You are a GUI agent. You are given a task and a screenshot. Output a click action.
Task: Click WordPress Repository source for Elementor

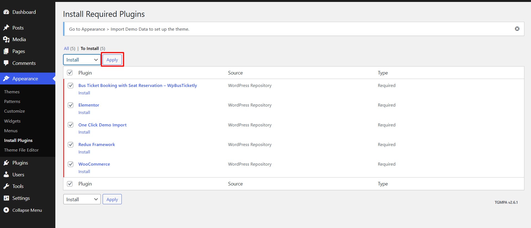(250, 105)
